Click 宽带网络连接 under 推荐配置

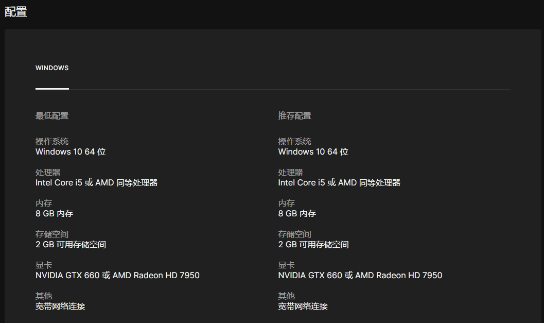[303, 307]
